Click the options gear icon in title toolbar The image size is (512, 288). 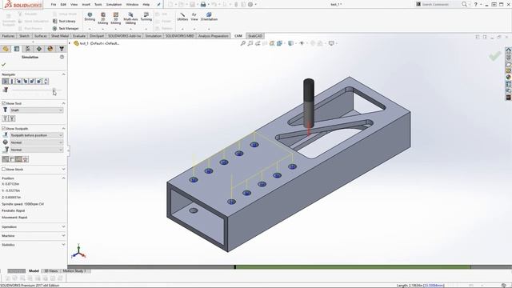[x=250, y=5]
